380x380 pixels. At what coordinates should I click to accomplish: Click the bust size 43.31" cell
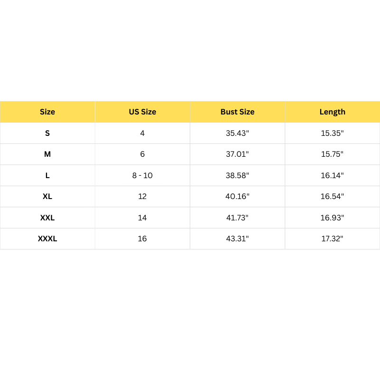(237, 239)
